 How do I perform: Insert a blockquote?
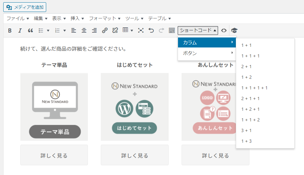30,31
